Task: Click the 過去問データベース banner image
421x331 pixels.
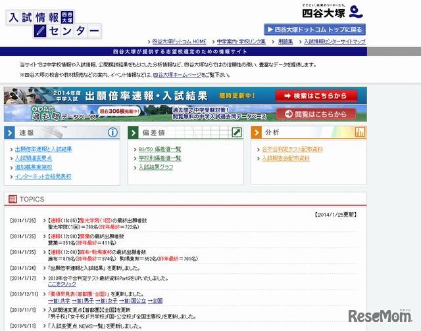Action: coord(186,114)
